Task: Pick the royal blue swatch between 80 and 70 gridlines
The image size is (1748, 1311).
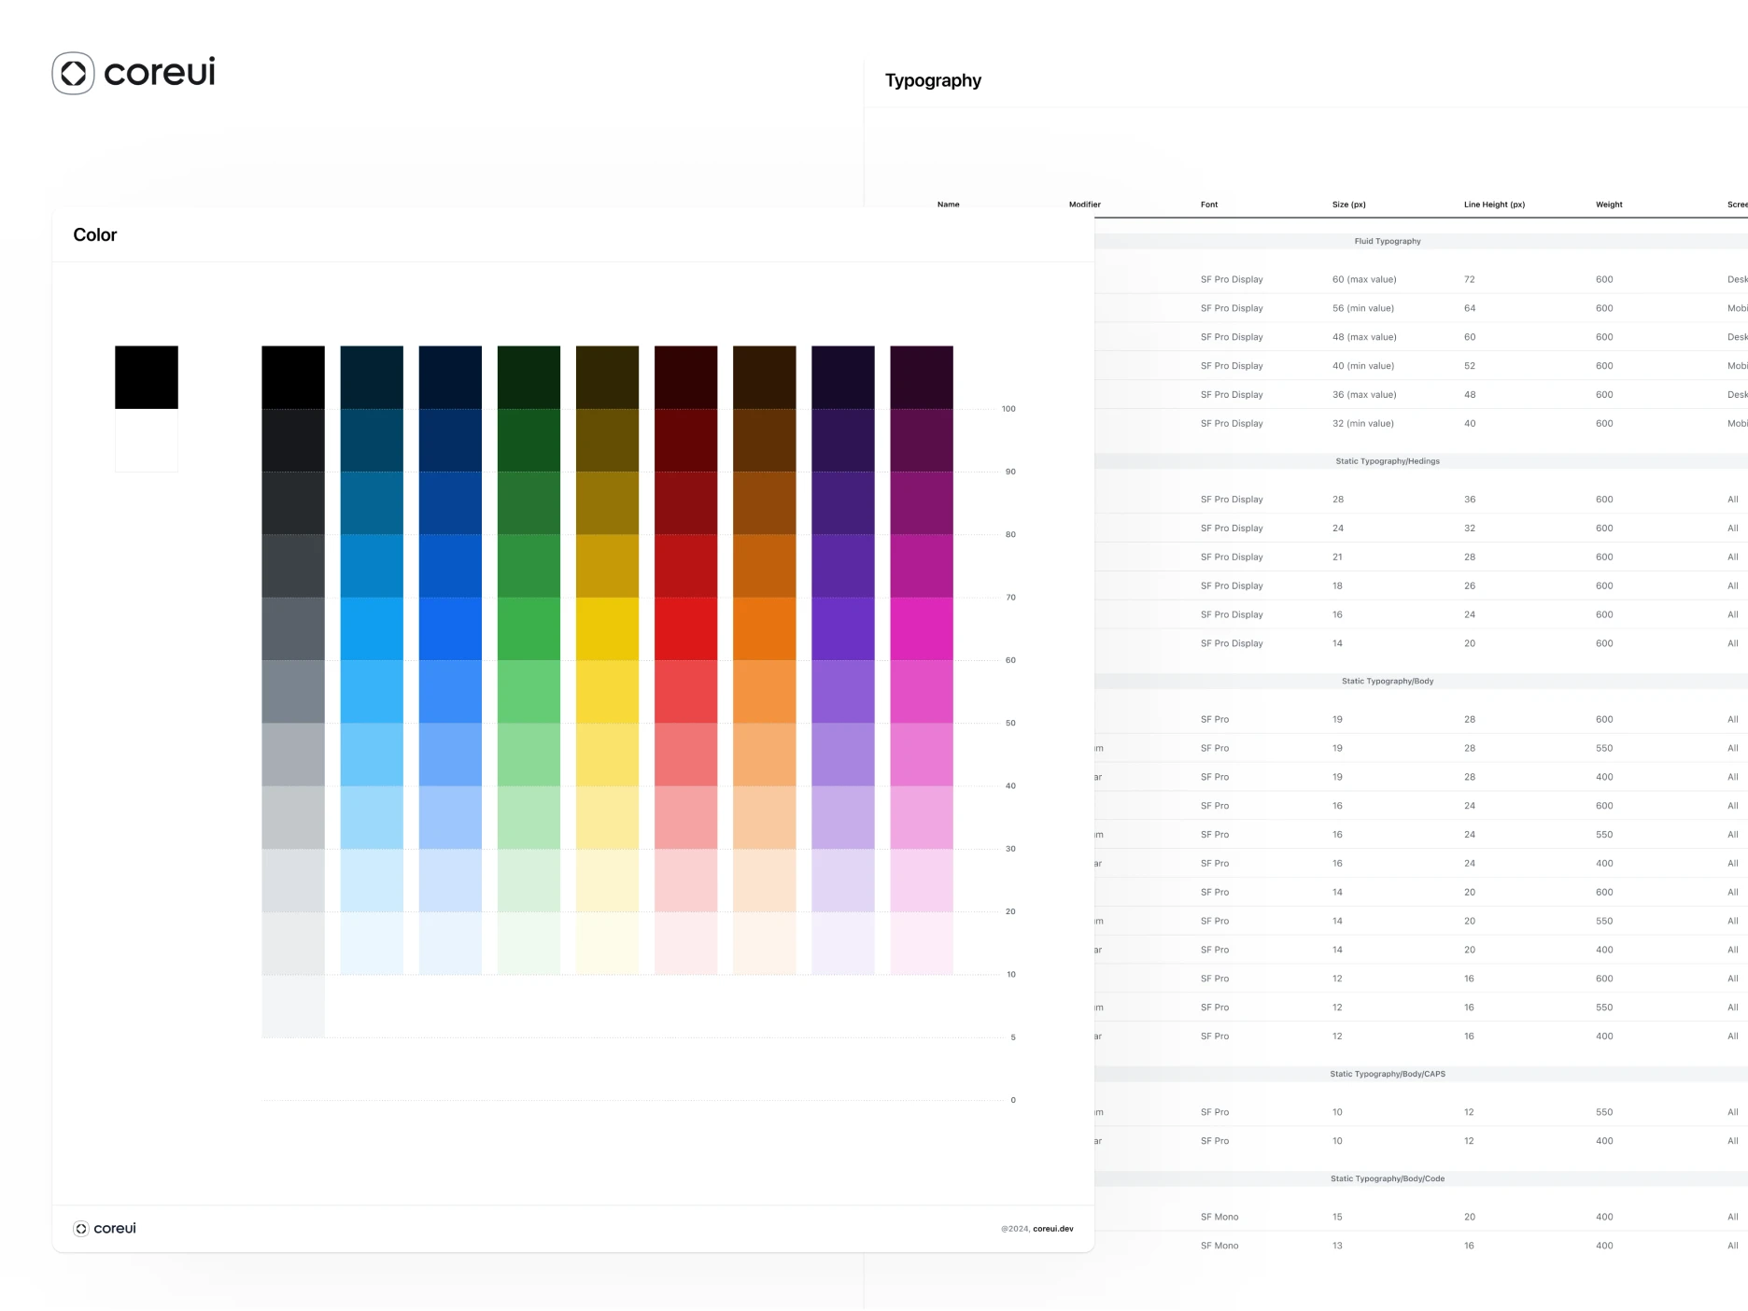Action: pos(450,566)
